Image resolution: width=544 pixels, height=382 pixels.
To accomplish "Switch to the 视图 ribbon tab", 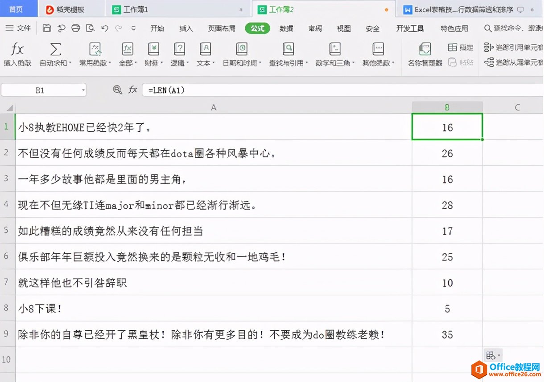I will click(x=344, y=28).
